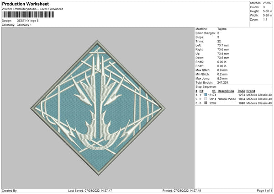Click 'Madeira Classic 40' in row 3
The image size is (274, 194).
pos(259,103)
